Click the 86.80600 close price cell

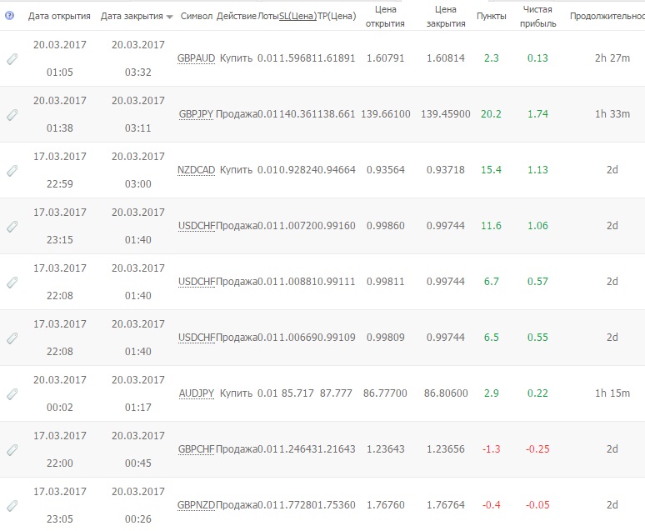446,393
